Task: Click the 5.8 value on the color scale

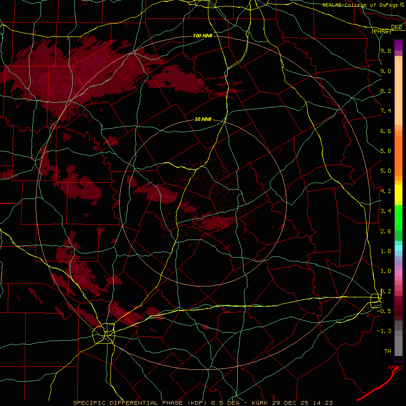Action: pos(386,151)
